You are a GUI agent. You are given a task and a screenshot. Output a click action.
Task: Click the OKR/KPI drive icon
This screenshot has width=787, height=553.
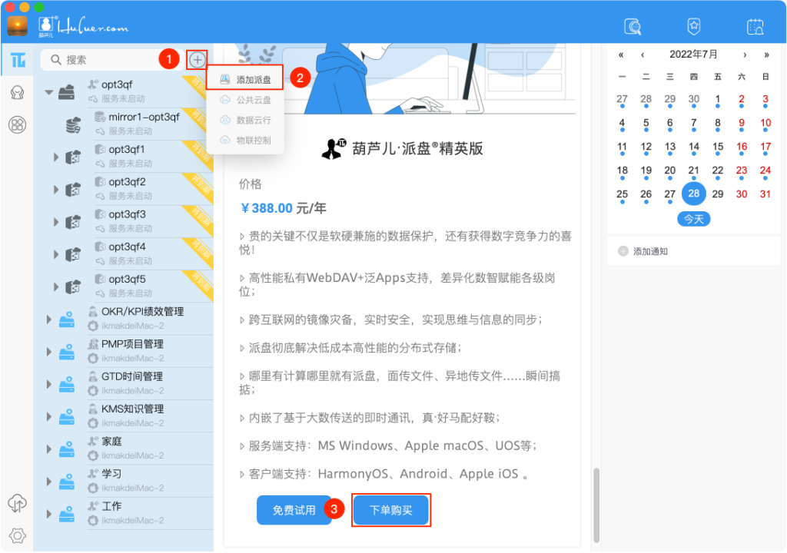coord(67,320)
